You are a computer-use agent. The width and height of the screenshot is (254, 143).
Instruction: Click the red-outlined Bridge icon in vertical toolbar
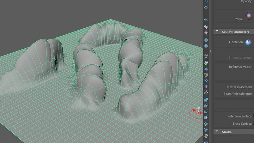tap(206, 33)
